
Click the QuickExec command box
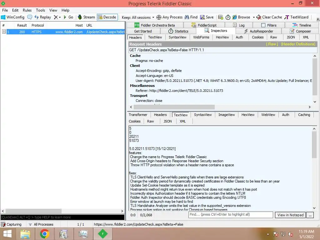point(62,217)
